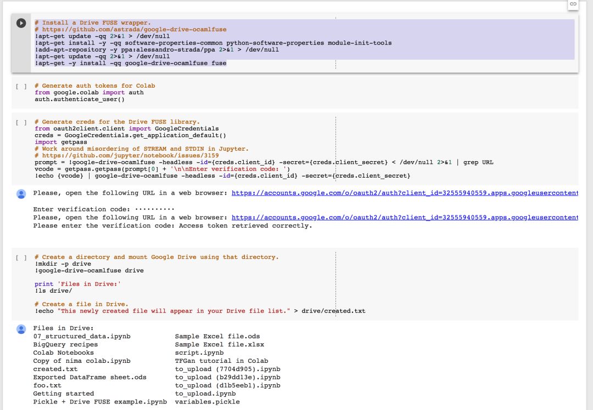Click the '!ls drive/' line

[53, 291]
